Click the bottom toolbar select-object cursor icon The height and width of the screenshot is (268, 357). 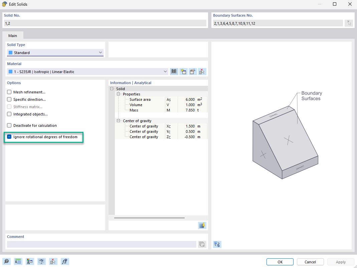click(53, 261)
